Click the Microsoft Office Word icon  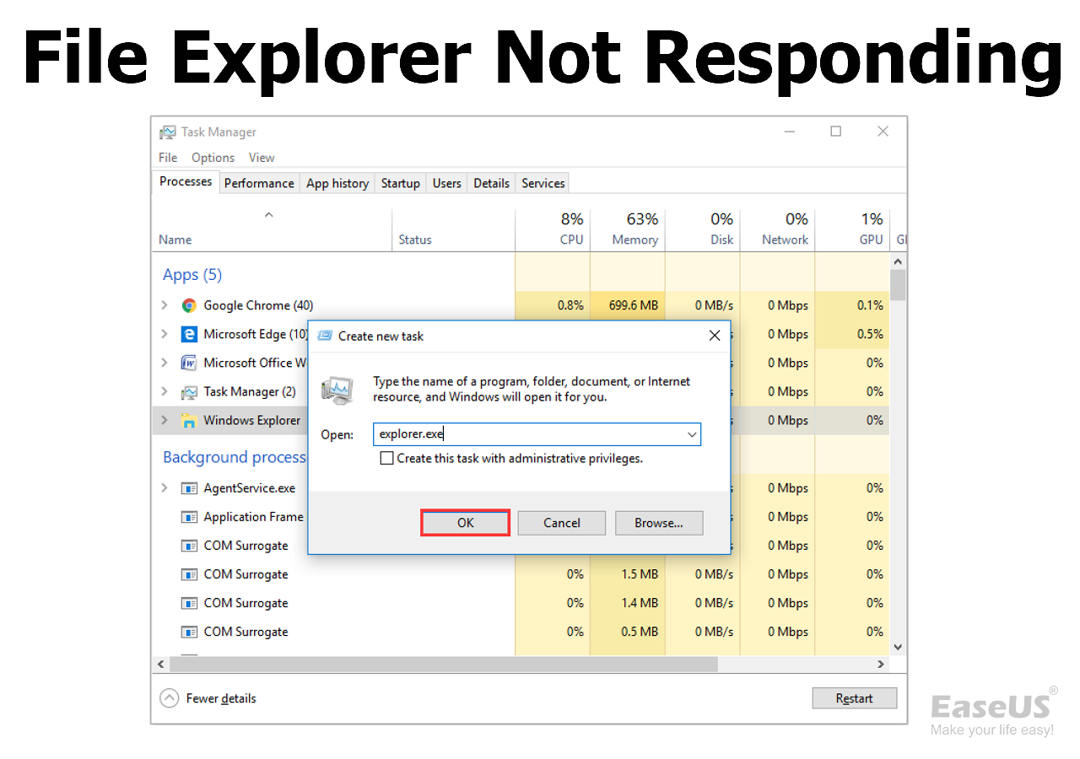[189, 363]
